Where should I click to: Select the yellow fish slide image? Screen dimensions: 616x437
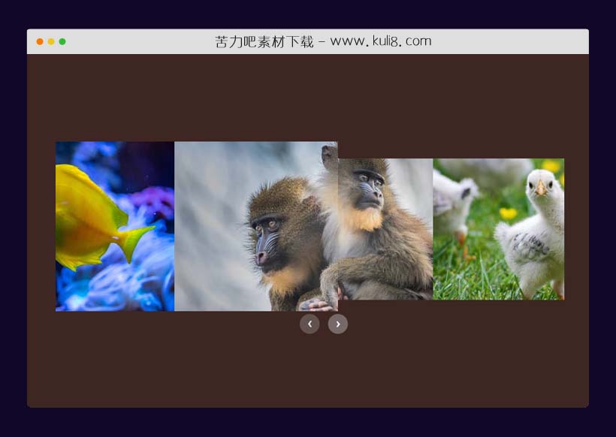pos(115,226)
